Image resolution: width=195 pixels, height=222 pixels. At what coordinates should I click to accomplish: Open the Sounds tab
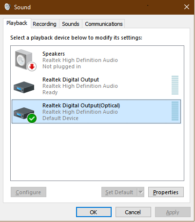71,24
